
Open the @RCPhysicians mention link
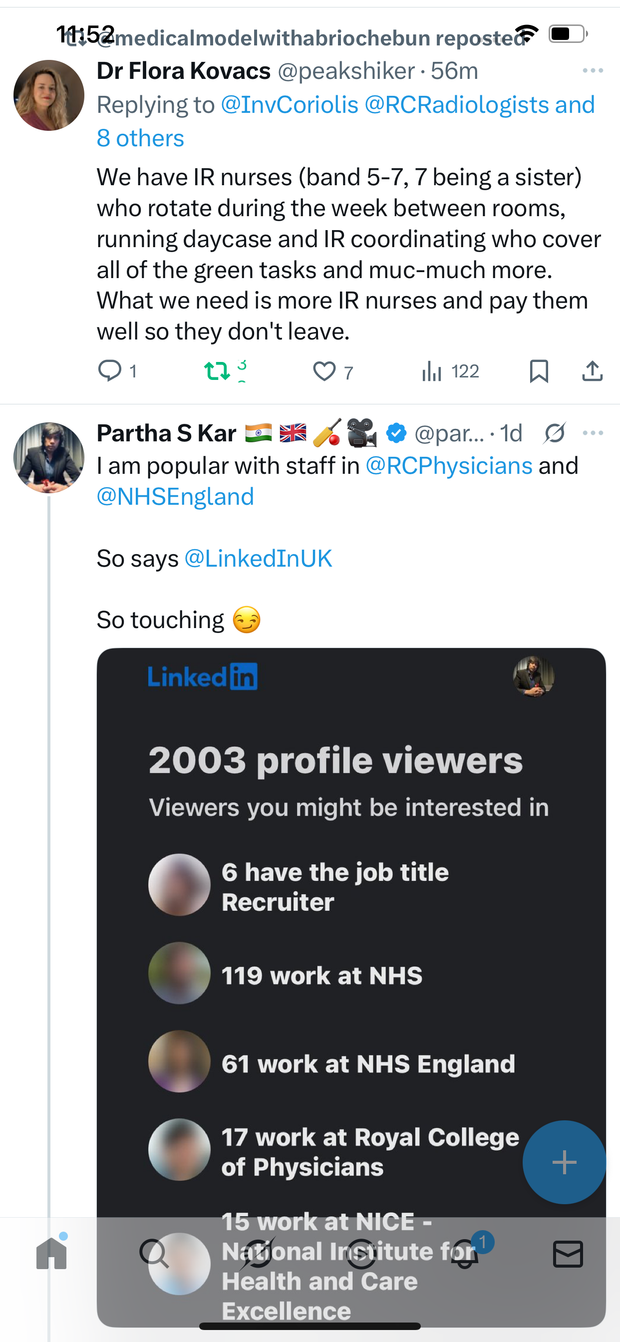point(449,466)
